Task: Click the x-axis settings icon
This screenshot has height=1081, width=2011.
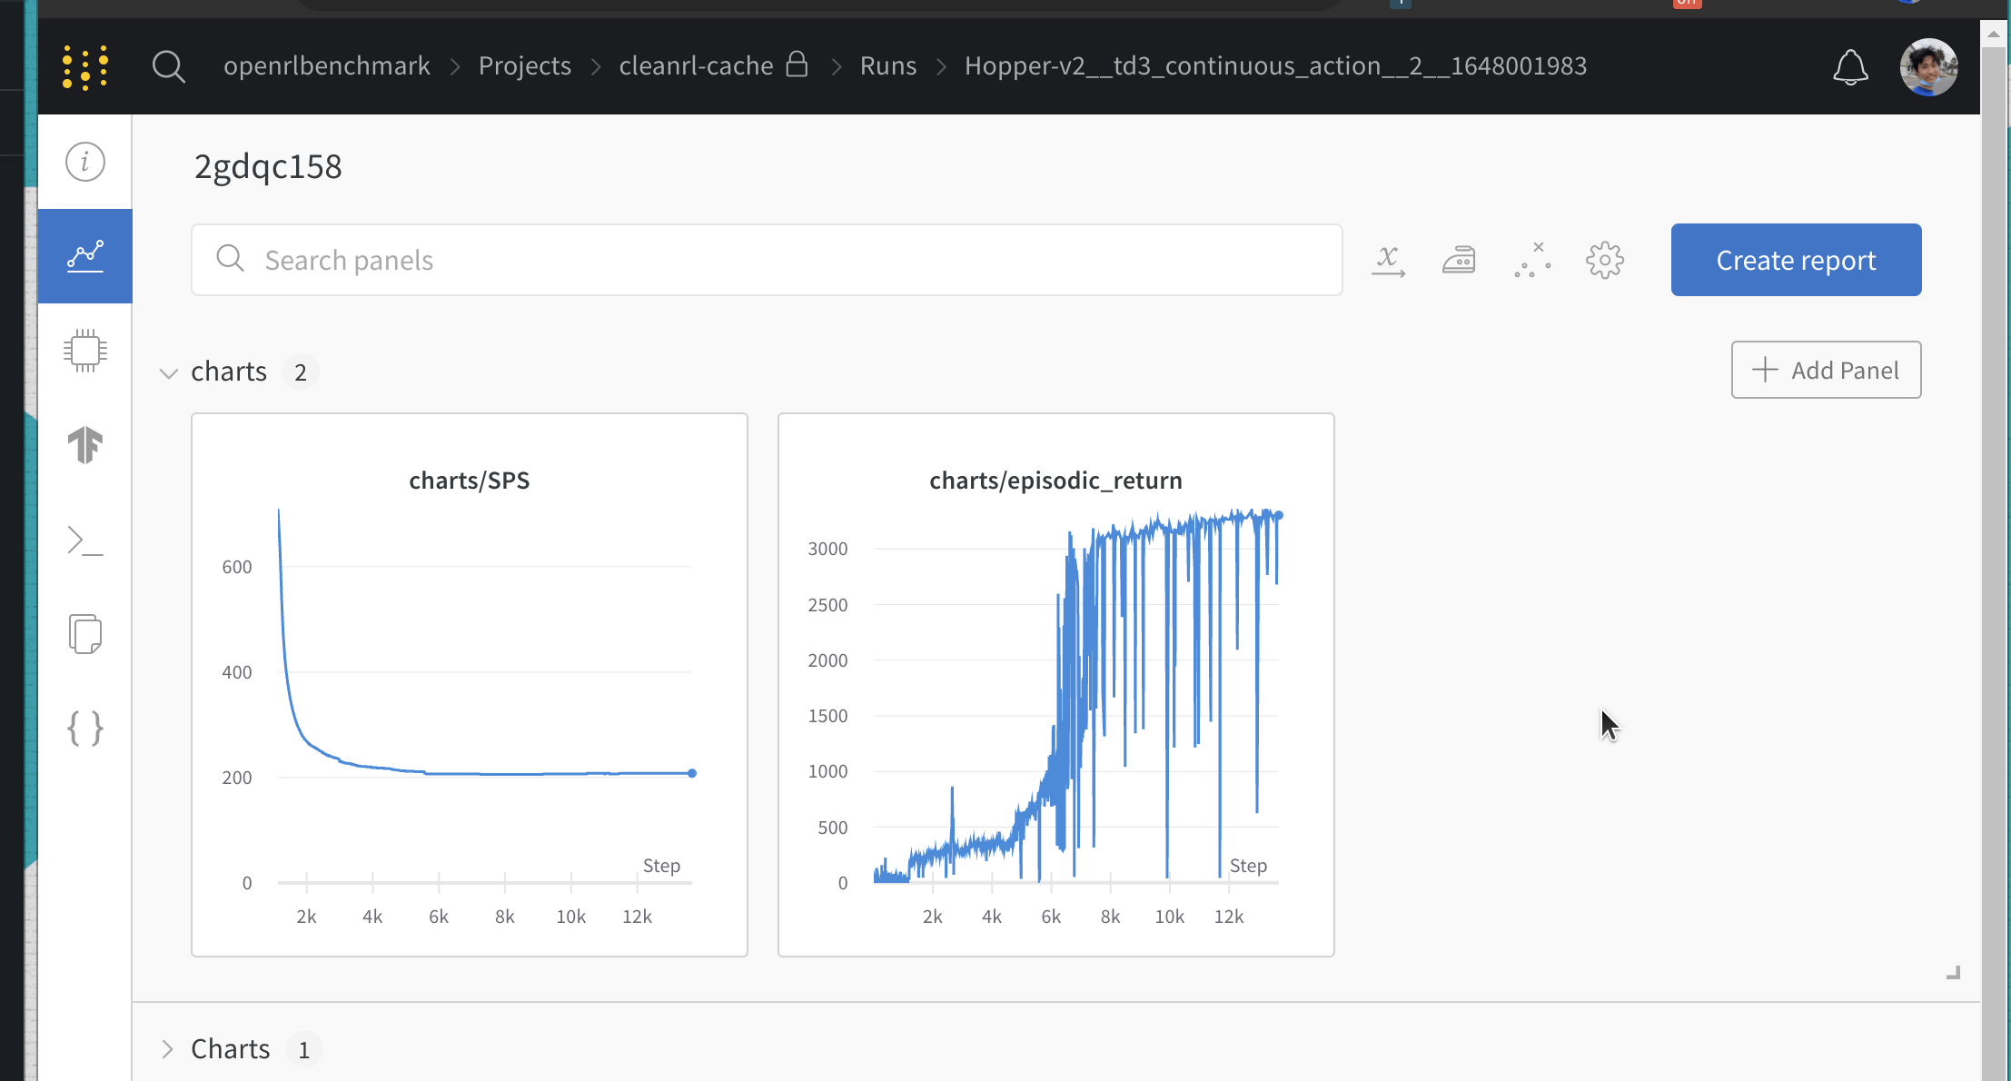Action: coord(1388,261)
